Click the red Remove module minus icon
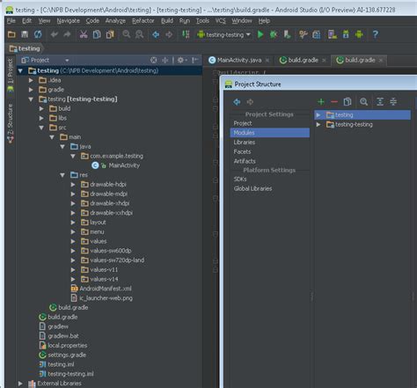The image size is (417, 388). (x=334, y=102)
